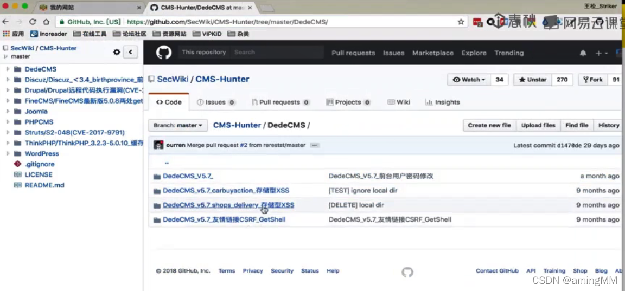
Task: Click Pull requests in top navigation
Action: click(x=353, y=53)
